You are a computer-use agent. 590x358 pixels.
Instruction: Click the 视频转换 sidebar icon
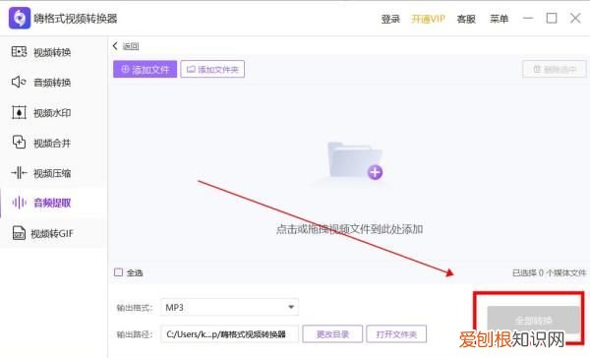[19, 51]
